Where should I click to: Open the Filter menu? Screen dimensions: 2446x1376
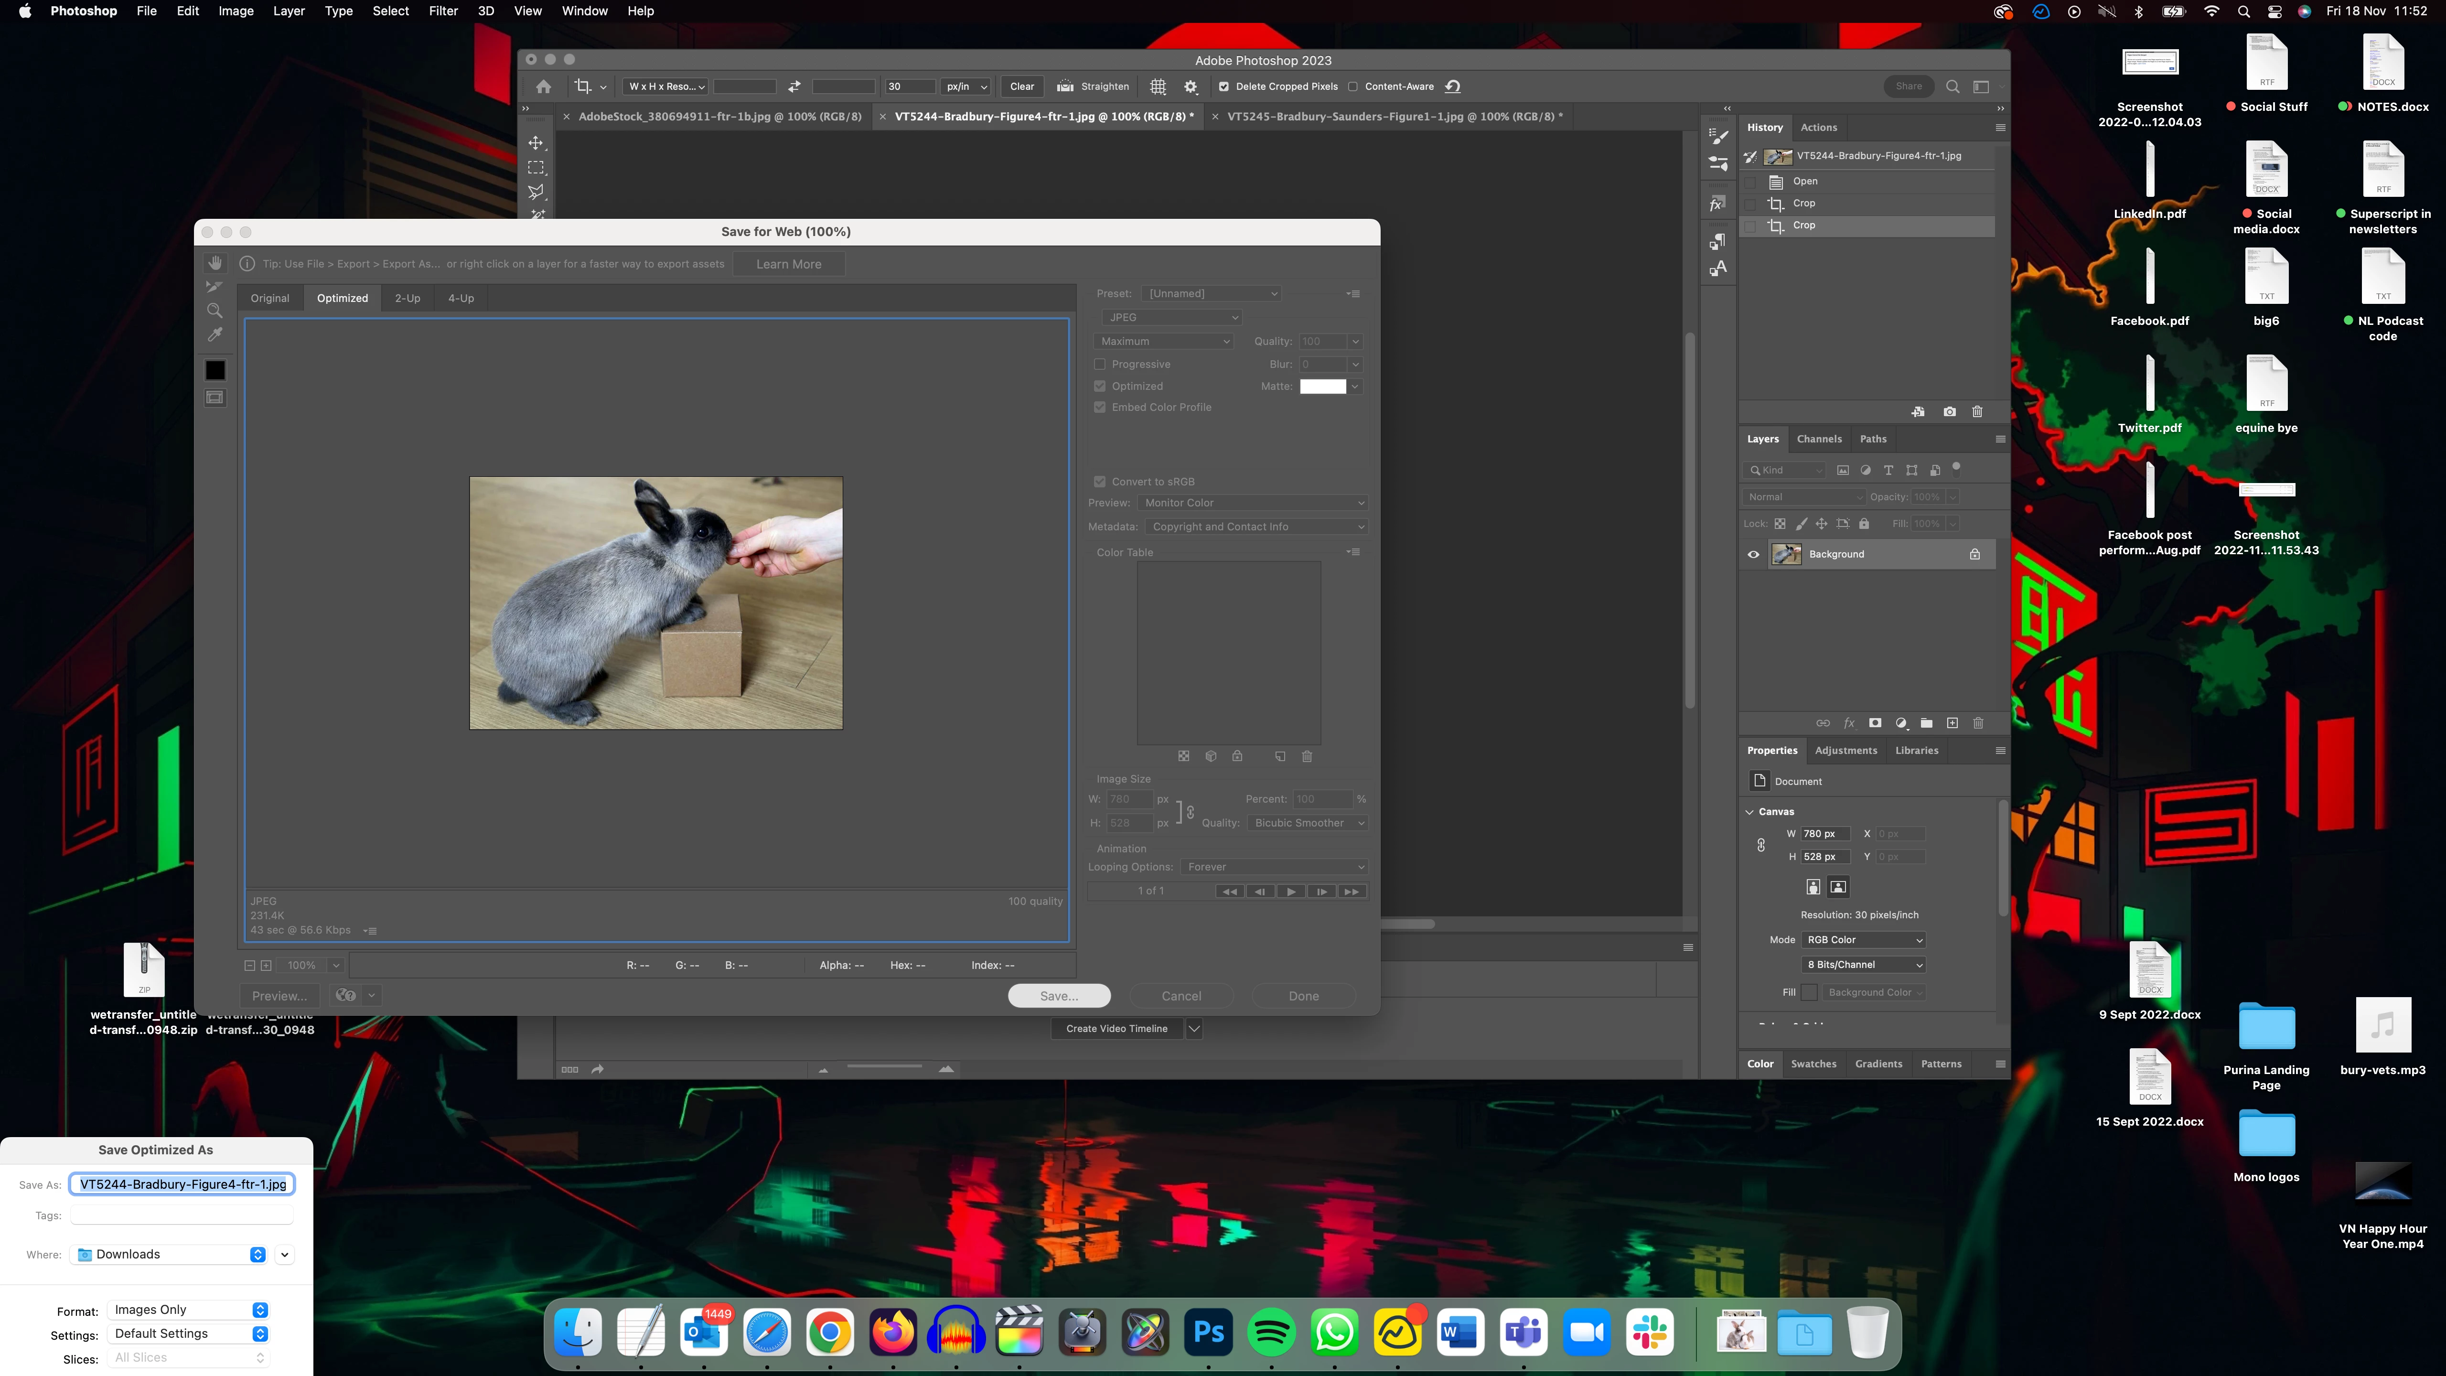pyautogui.click(x=442, y=11)
